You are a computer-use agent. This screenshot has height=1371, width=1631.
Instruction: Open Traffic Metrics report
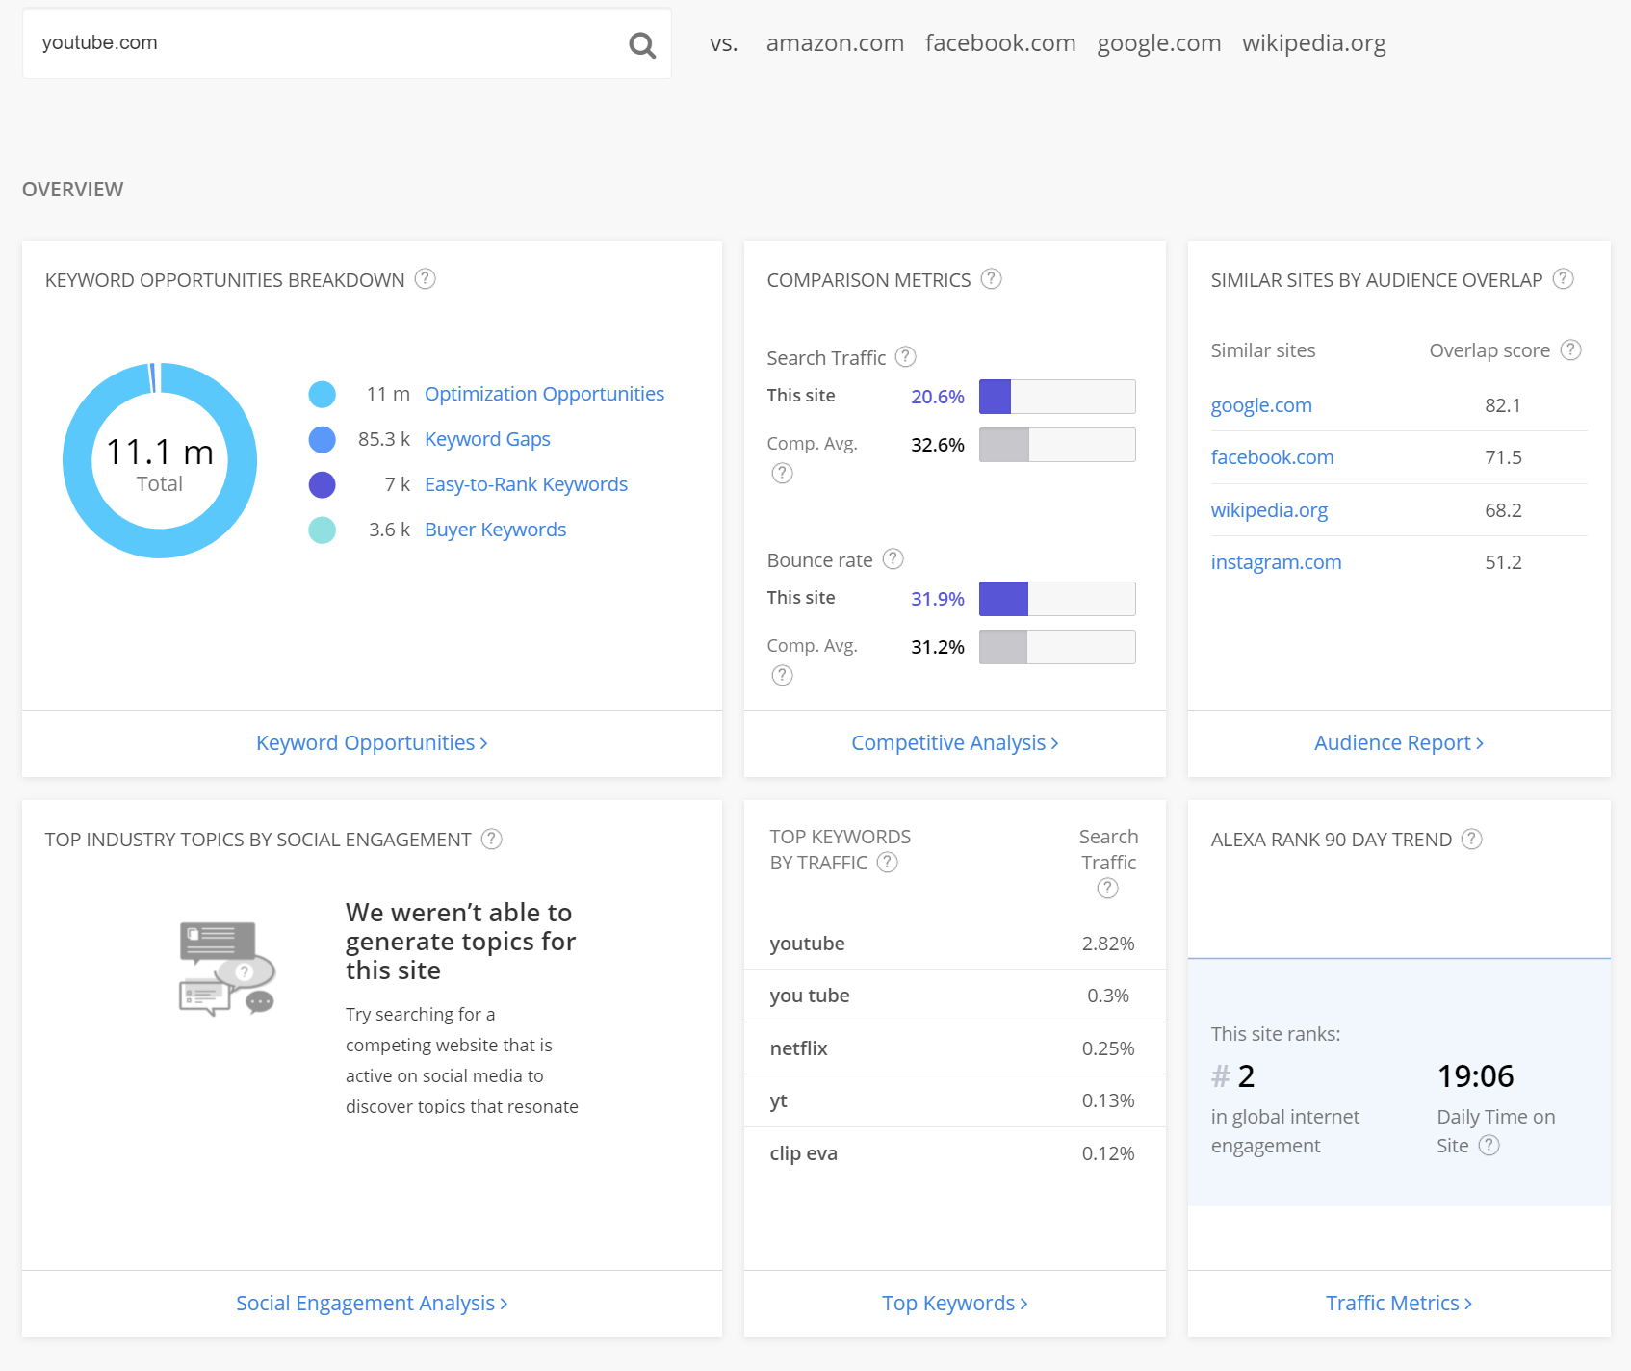coord(1399,1304)
